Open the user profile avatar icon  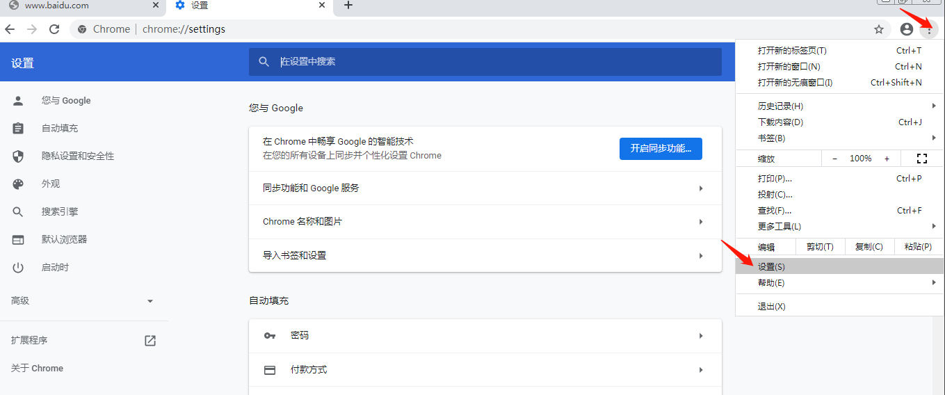click(906, 29)
